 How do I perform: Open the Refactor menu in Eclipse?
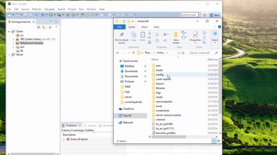(x=37, y=9)
